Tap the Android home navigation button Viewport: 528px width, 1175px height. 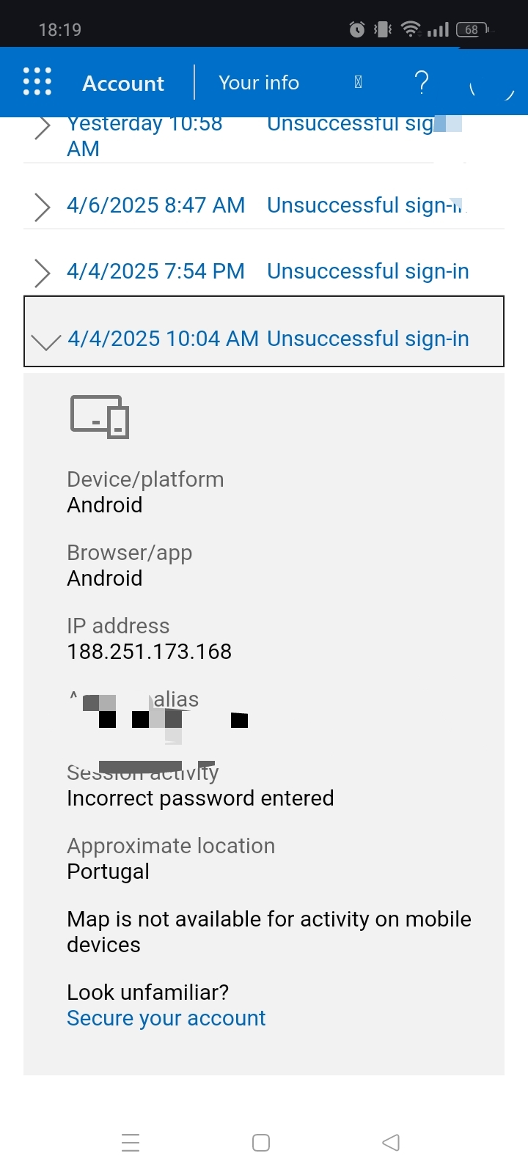[x=261, y=1142]
